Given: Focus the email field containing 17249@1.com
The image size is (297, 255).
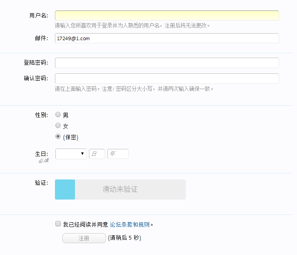Looking at the screenshot, I should [167, 38].
